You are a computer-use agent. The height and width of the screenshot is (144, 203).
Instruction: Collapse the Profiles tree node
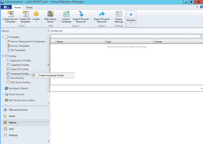click(x=3, y=56)
